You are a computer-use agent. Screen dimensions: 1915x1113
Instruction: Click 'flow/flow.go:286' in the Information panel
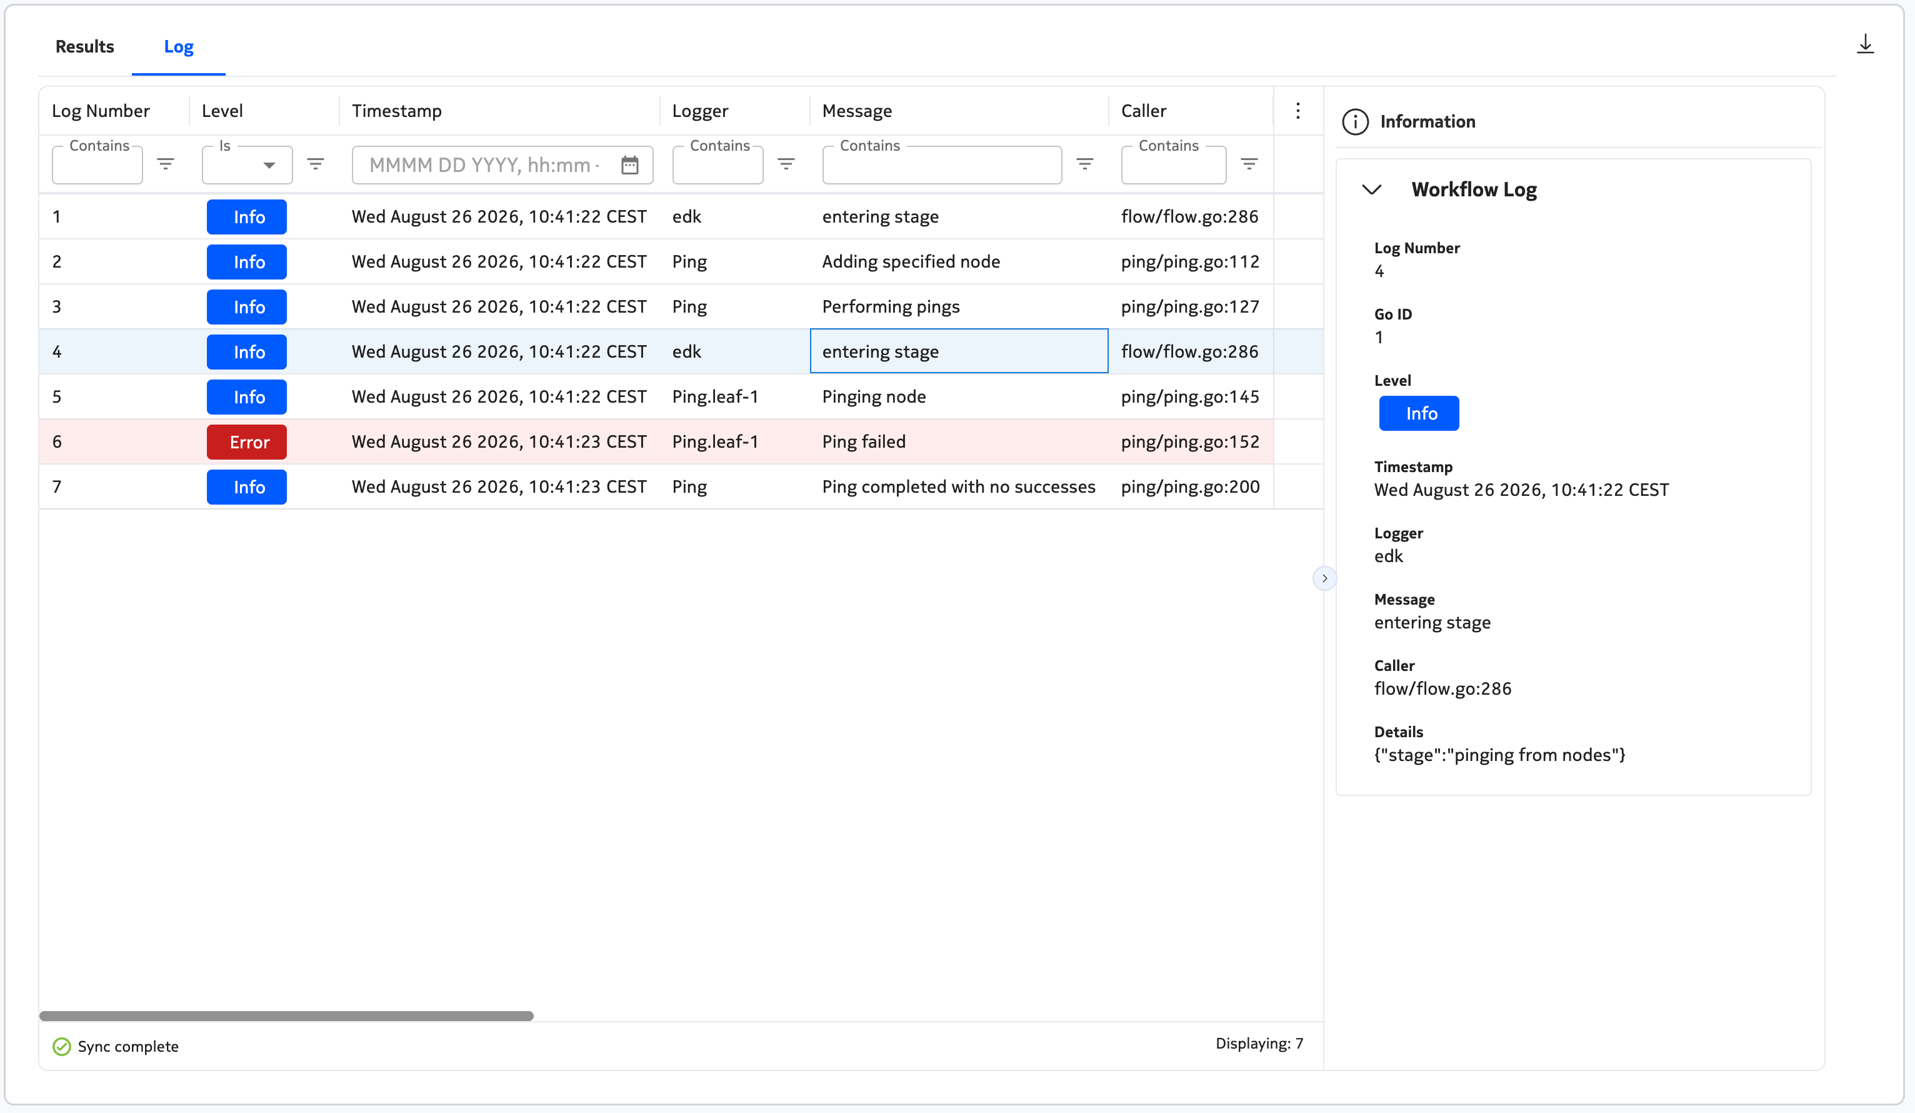(1442, 689)
